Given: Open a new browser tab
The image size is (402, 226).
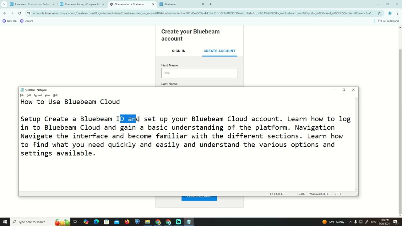Looking at the screenshot, I should 210,4.
